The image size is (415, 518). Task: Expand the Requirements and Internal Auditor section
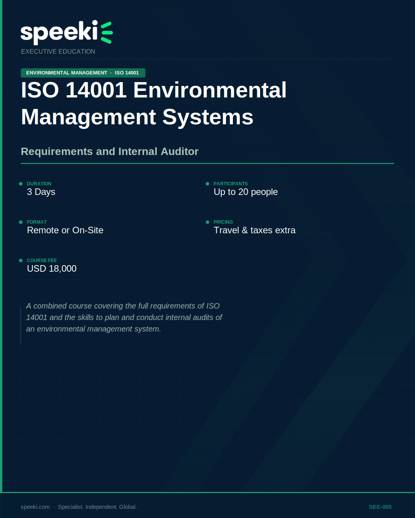tap(110, 151)
